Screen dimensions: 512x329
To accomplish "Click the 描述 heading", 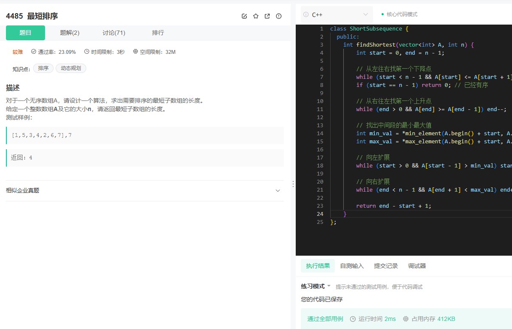I will pyautogui.click(x=13, y=88).
